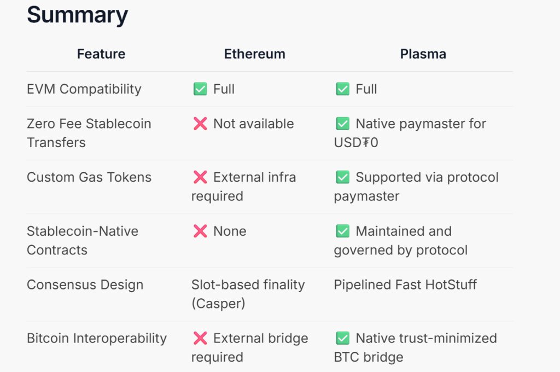The width and height of the screenshot is (560, 372).
Task: Click the red X before External infra required
Action: (200, 177)
